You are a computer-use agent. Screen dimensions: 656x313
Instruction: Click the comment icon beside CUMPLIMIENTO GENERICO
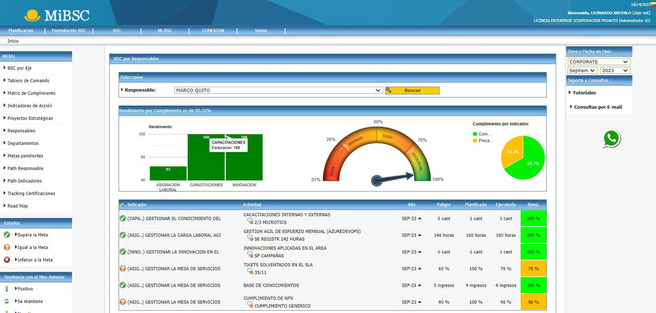(250, 305)
